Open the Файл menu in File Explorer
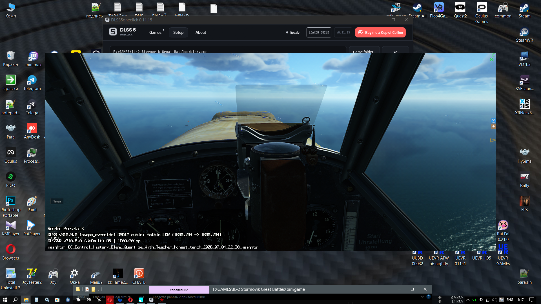The height and width of the screenshot is (304, 541). point(81,297)
